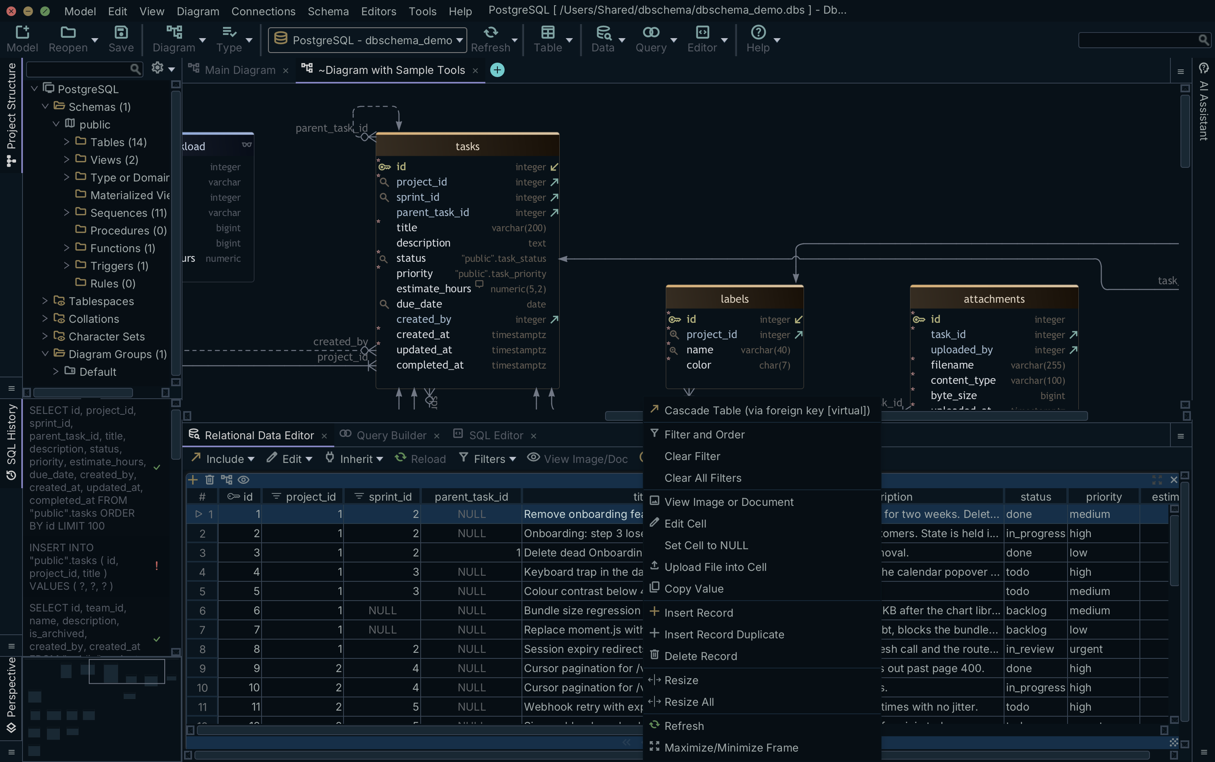Viewport: 1215px width, 762px height.
Task: Click the project_id column header
Action: (x=303, y=496)
